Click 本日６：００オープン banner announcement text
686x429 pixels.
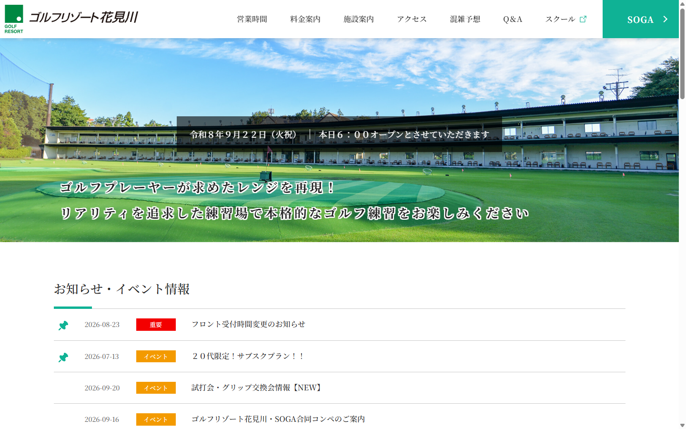[x=404, y=134]
